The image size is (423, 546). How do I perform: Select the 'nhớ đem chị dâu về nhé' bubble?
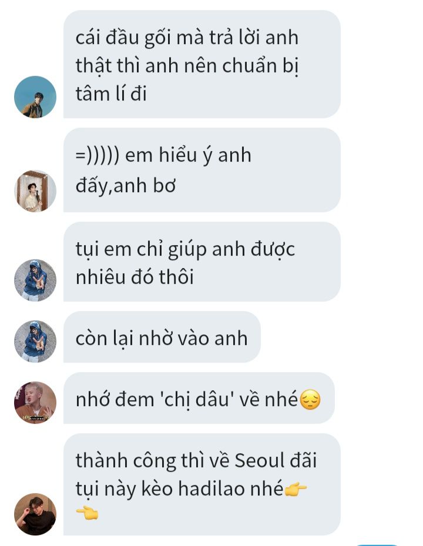click(199, 398)
